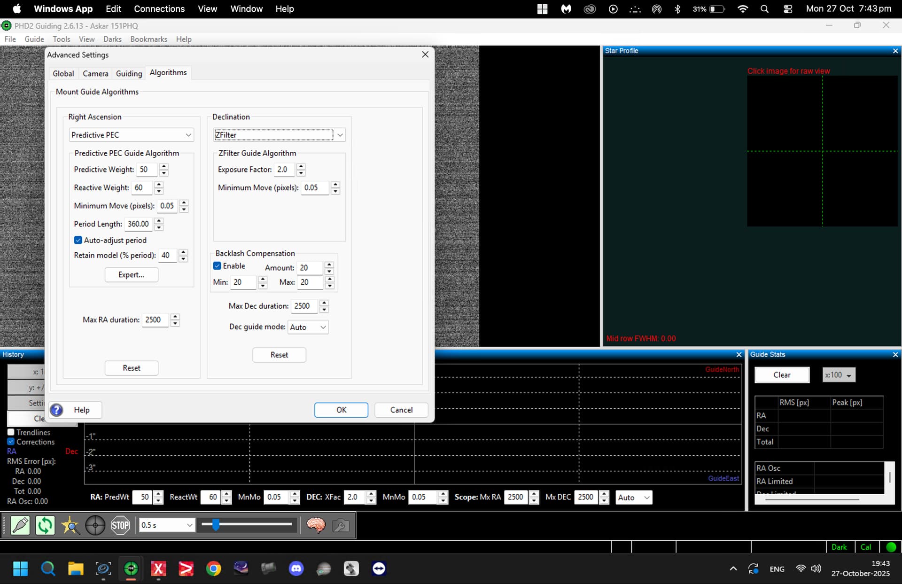Open the Bookmarks menu
Viewport: 902px width, 584px height.
pos(148,39)
